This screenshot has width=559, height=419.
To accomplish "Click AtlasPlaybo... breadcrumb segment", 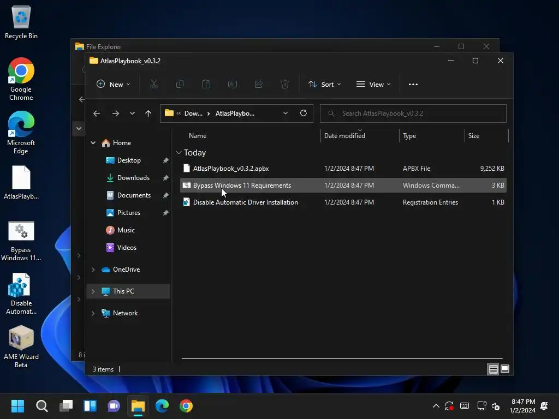I will tap(235, 113).
